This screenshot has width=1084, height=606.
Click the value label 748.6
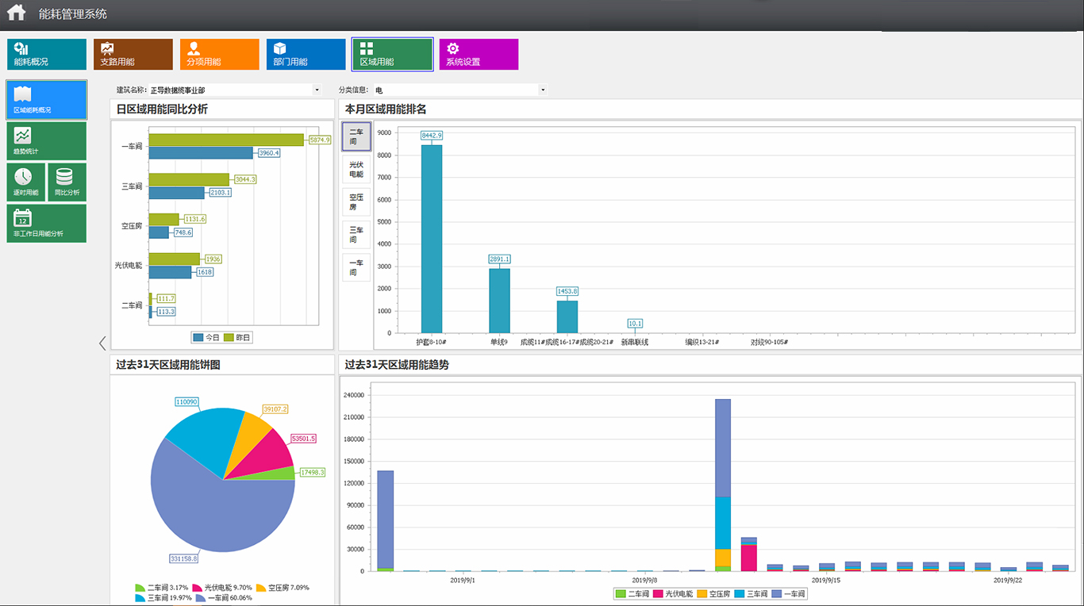[x=183, y=232]
